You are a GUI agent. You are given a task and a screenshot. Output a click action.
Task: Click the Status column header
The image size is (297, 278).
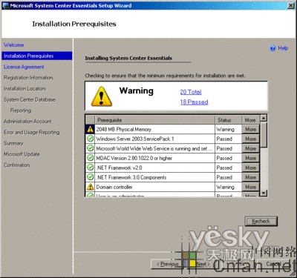point(228,120)
